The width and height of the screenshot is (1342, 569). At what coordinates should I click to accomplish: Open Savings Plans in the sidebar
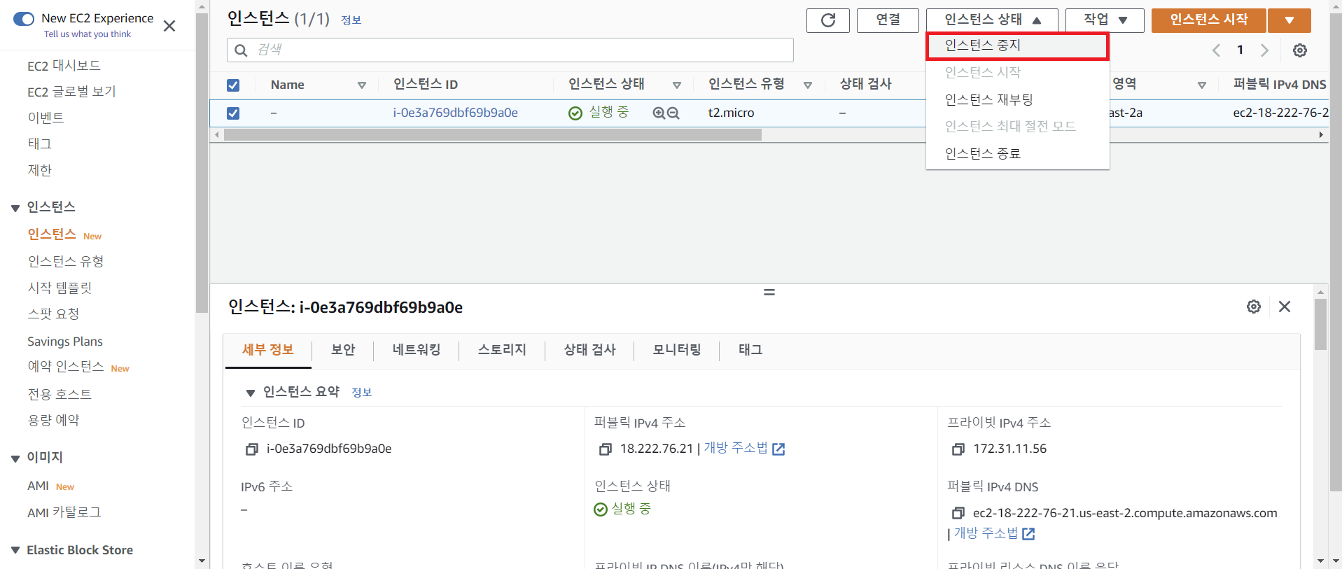pos(65,342)
